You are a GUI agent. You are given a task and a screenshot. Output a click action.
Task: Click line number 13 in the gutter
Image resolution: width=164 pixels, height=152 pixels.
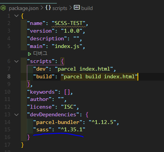7,114
